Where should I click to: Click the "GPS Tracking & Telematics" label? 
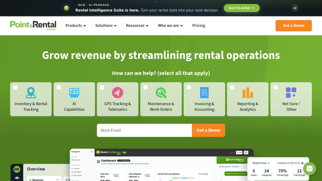coord(117,107)
